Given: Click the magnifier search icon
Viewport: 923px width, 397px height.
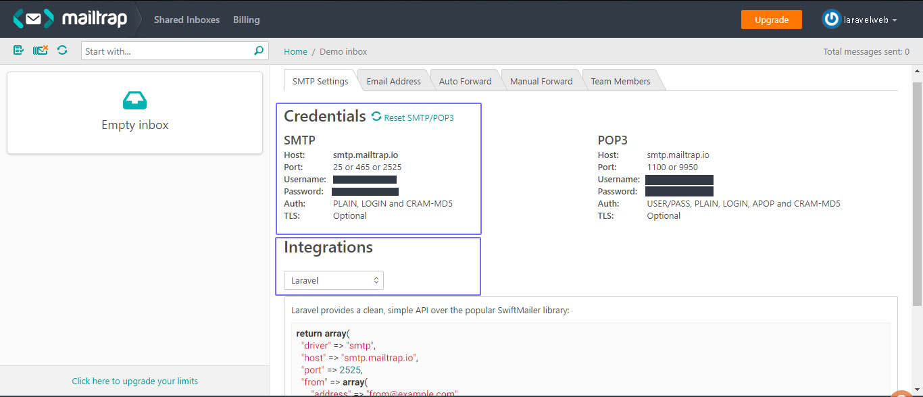Looking at the screenshot, I should point(258,51).
